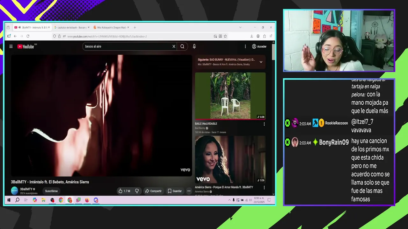Screen dimensions: 408x229
Task: Click Acceder to sign in
Action: tap(259, 46)
